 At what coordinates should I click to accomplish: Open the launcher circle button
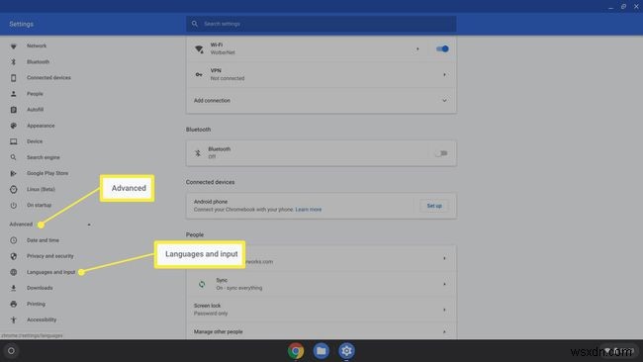(x=11, y=351)
